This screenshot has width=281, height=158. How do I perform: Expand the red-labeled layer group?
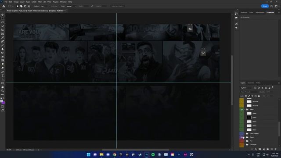[x=245, y=141]
